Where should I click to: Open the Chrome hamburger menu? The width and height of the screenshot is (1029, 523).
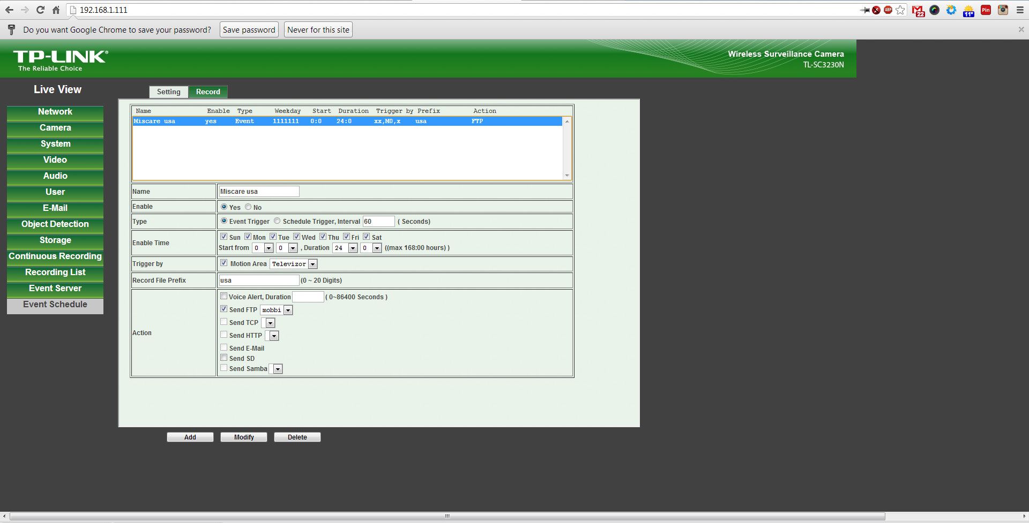pos(1020,10)
